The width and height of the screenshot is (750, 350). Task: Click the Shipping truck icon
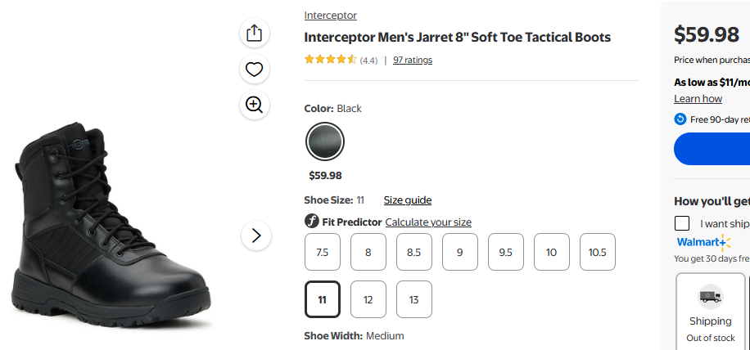[x=710, y=296]
